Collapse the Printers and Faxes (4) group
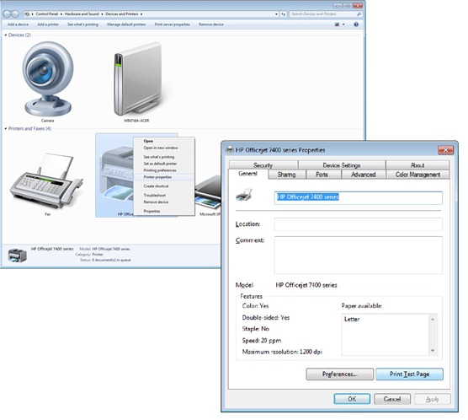This screenshot has width=468, height=420. point(6,129)
